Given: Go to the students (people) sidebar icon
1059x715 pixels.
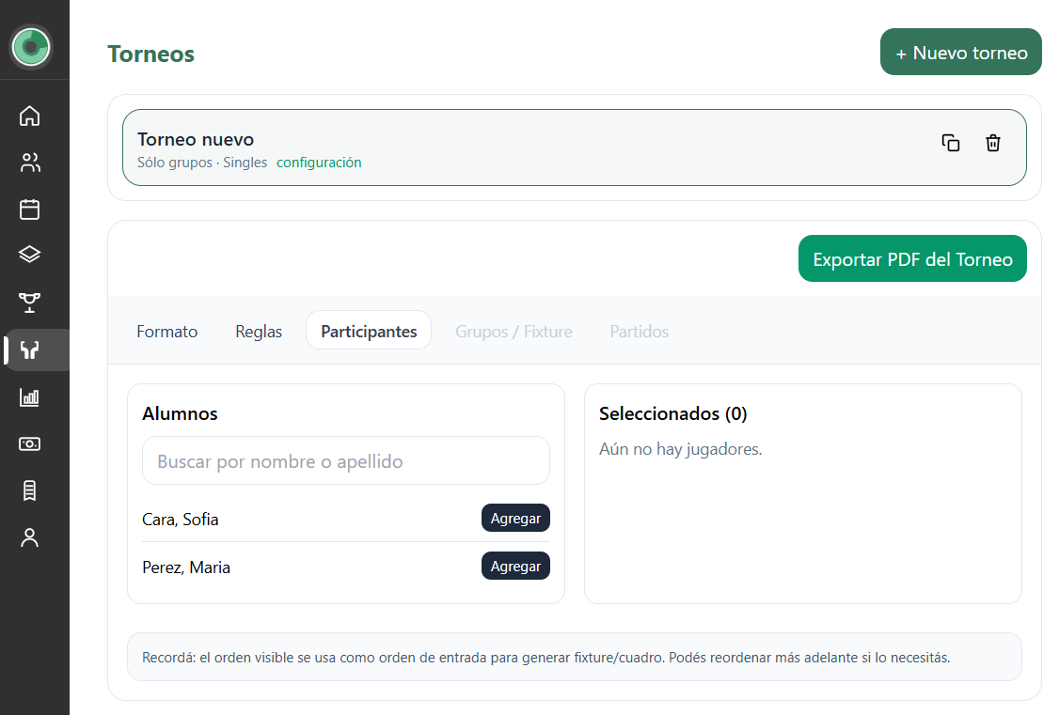Looking at the screenshot, I should point(30,163).
